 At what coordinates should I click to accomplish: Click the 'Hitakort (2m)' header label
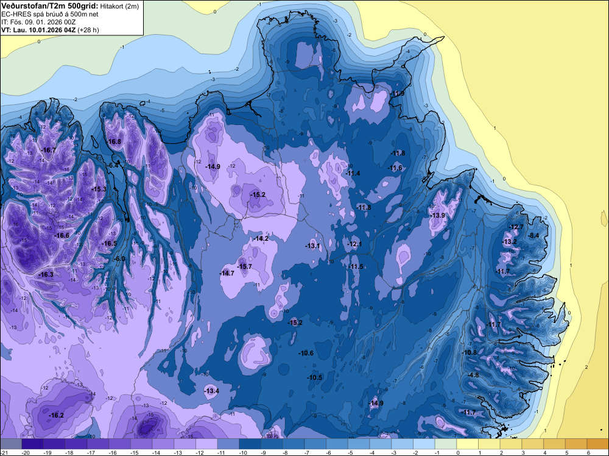pyautogui.click(x=119, y=6)
